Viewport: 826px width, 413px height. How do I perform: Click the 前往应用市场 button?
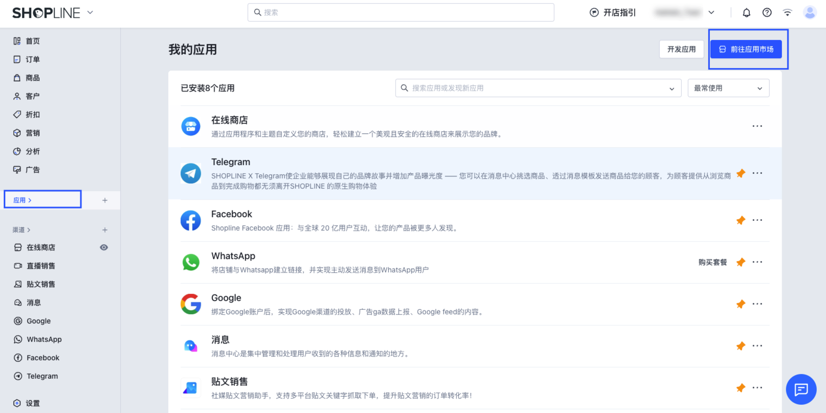pyautogui.click(x=746, y=49)
